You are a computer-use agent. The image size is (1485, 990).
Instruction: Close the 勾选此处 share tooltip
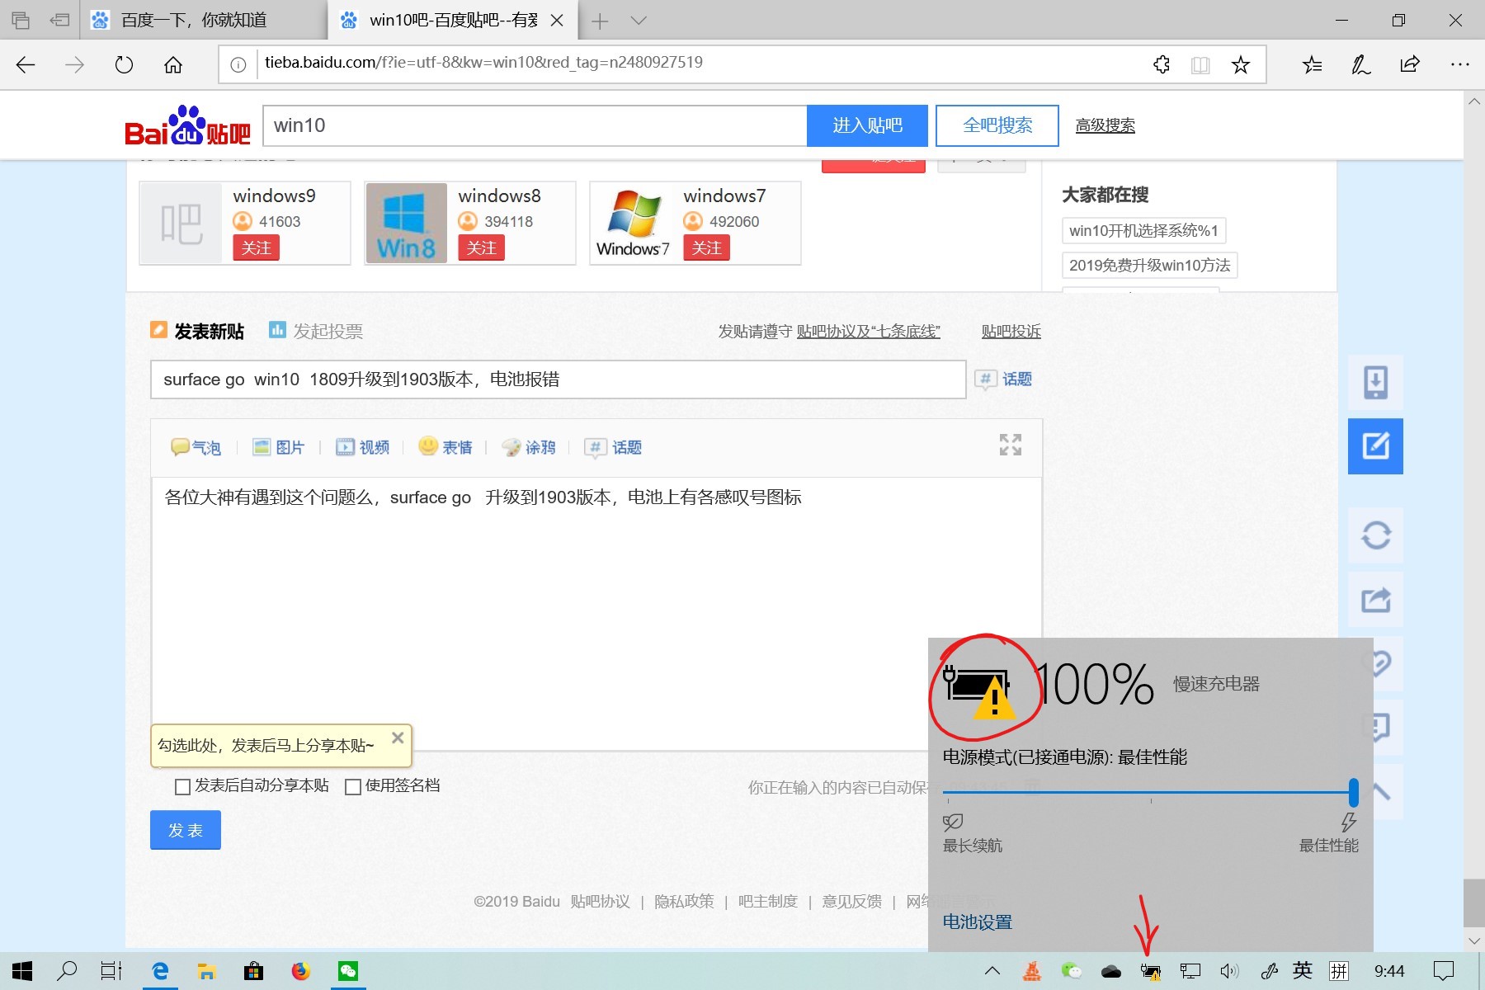[398, 738]
